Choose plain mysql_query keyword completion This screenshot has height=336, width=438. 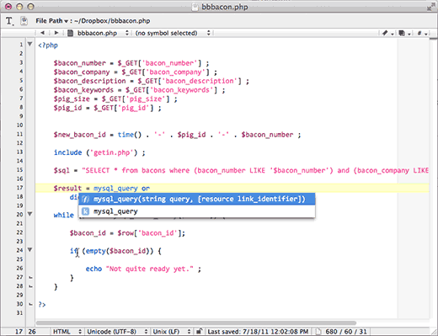196,211
